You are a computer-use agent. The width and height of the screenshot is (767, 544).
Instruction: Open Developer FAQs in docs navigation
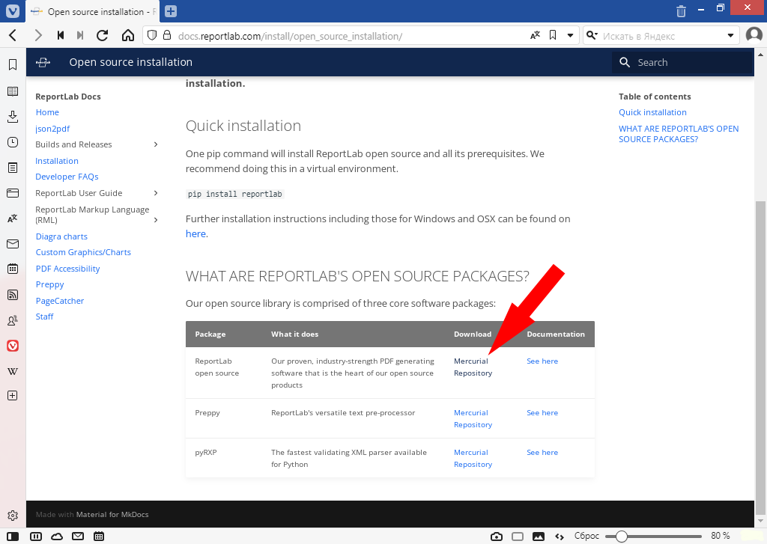67,177
